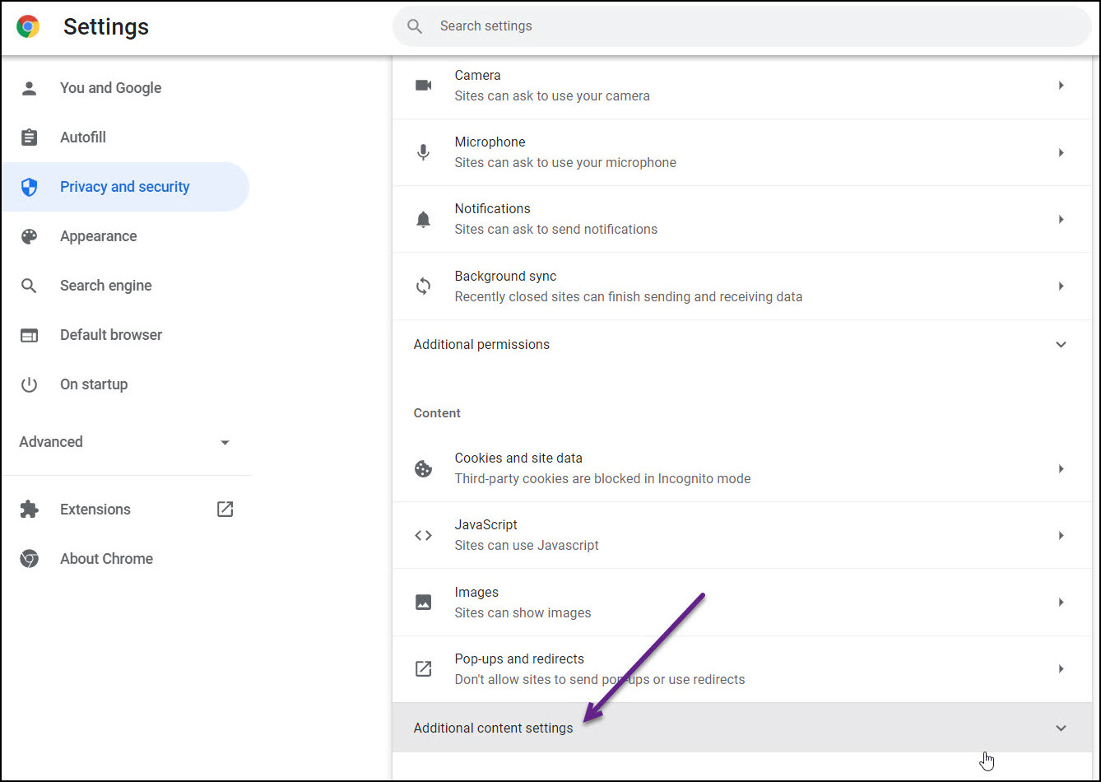This screenshot has width=1101, height=782.
Task: Click the bell Notifications icon
Action: [x=423, y=219]
